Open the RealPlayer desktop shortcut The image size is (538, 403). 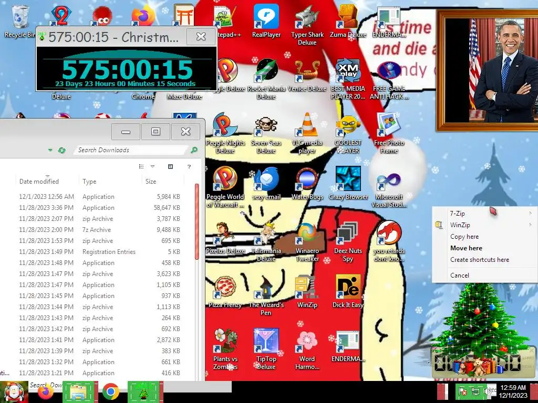coord(266,21)
